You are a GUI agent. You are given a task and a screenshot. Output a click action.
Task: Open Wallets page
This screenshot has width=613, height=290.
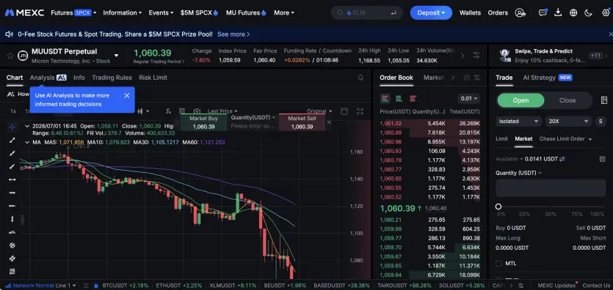470,13
